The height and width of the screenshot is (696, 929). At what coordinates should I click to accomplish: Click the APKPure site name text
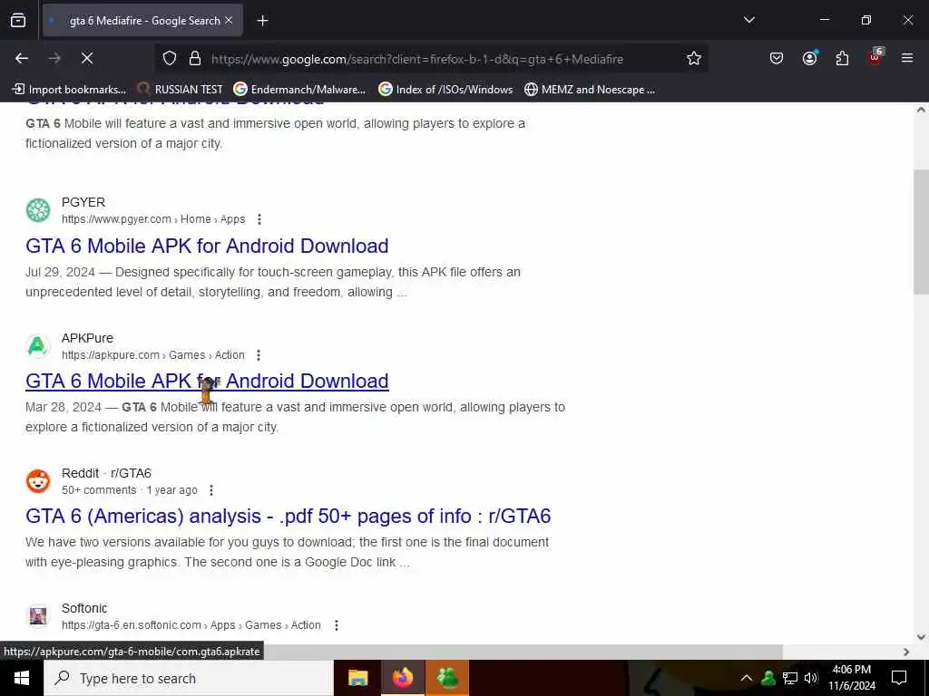click(87, 338)
